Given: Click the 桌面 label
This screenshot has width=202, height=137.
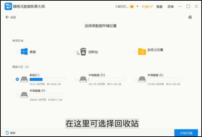Looking at the screenshot, I should pyautogui.click(x=33, y=52).
